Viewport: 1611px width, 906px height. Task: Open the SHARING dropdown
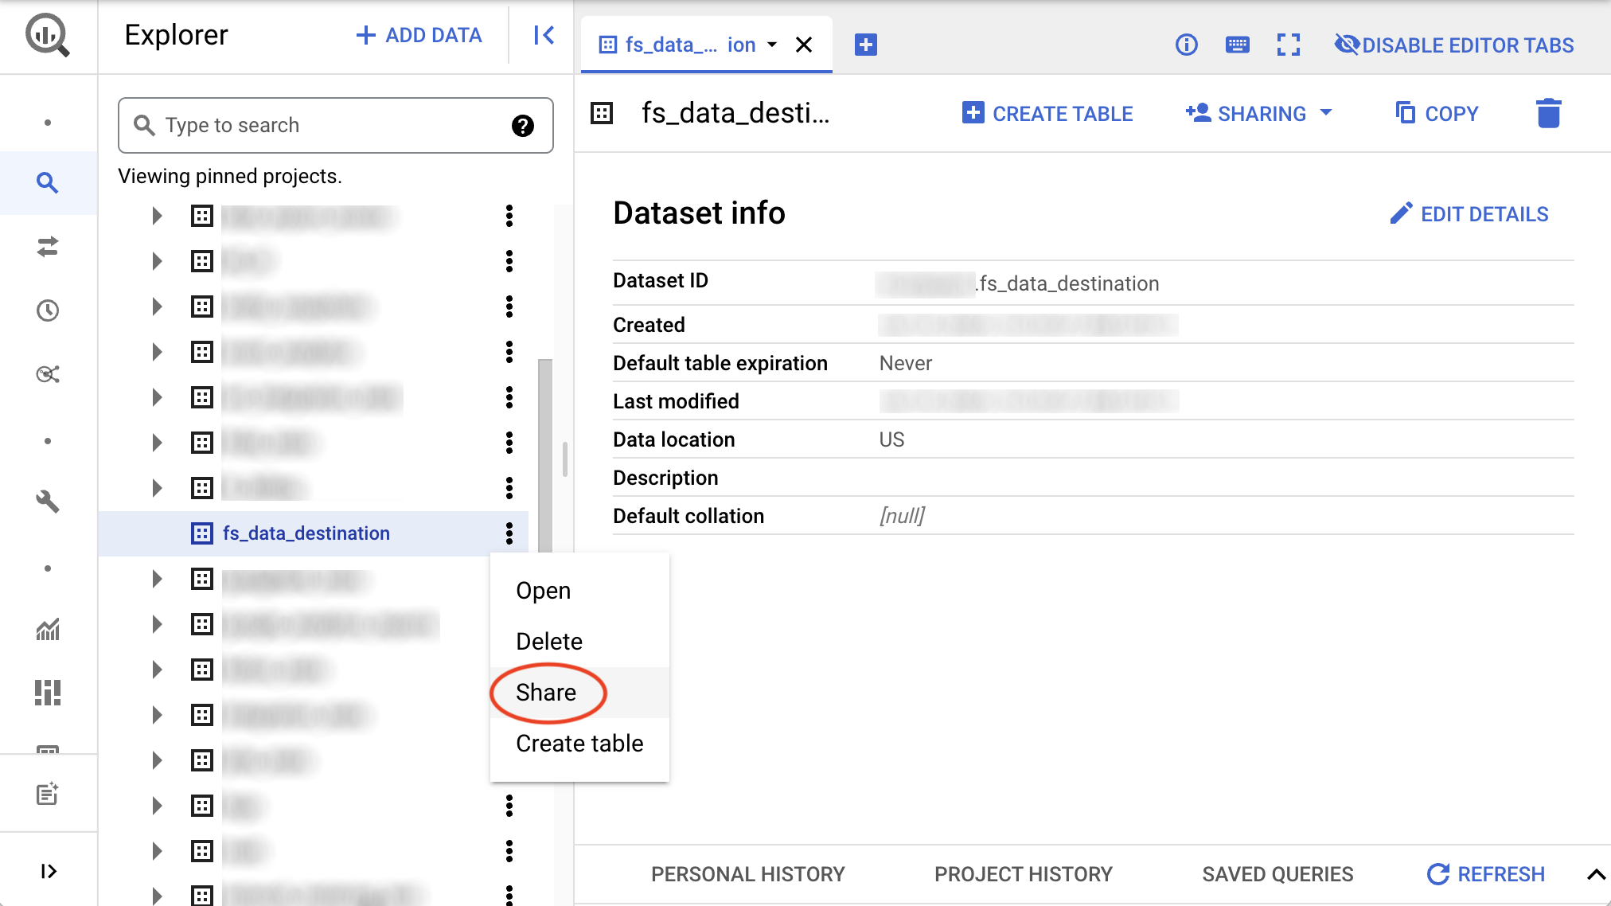tap(1259, 113)
